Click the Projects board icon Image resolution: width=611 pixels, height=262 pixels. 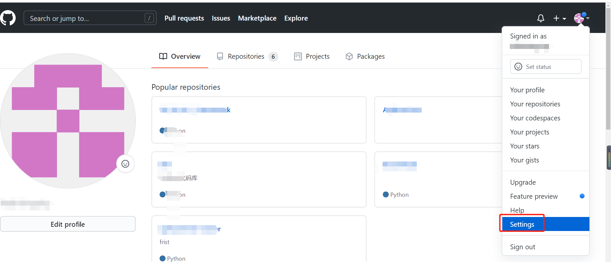pyautogui.click(x=298, y=56)
